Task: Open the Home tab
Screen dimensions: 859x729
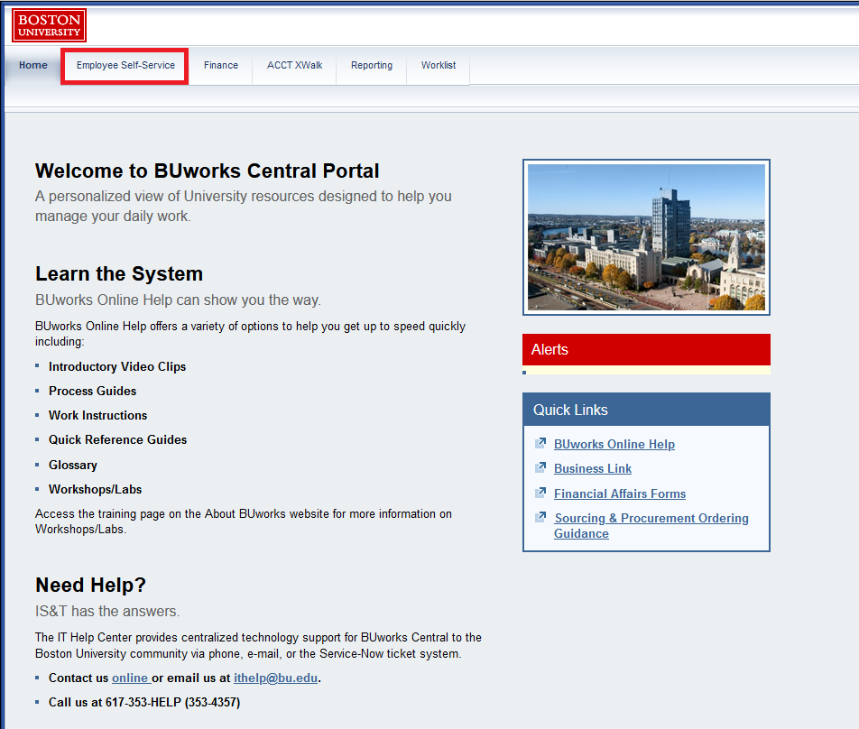Action: (33, 65)
